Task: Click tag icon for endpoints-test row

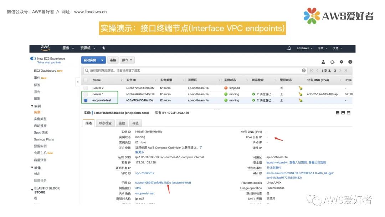Action: point(301,100)
